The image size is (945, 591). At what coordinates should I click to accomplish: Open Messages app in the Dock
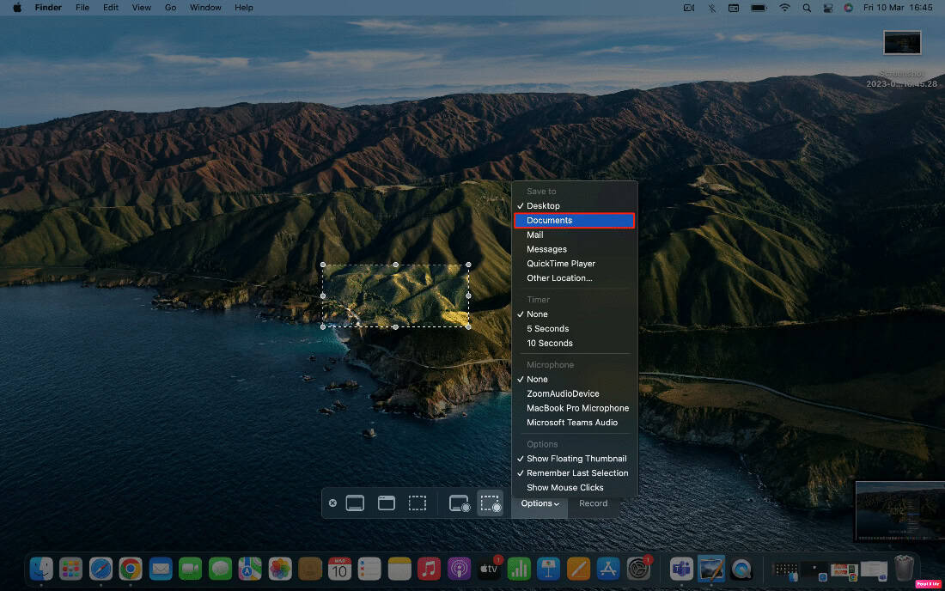220,568
